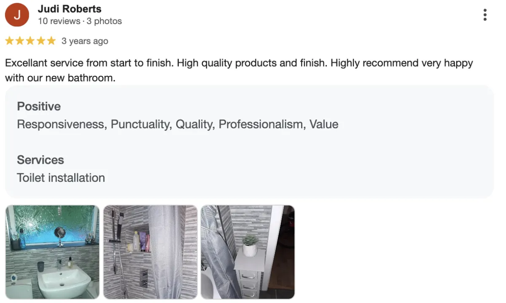Click the 'Responsiveness' positive attribute
The image size is (506, 303).
(61, 124)
